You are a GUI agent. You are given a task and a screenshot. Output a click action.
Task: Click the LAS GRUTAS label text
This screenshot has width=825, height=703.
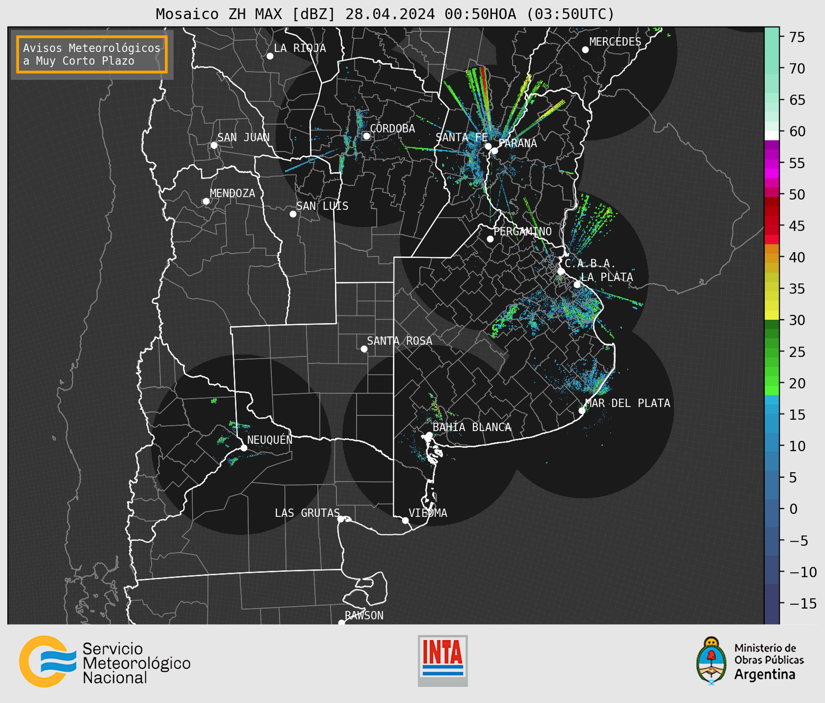click(x=307, y=513)
